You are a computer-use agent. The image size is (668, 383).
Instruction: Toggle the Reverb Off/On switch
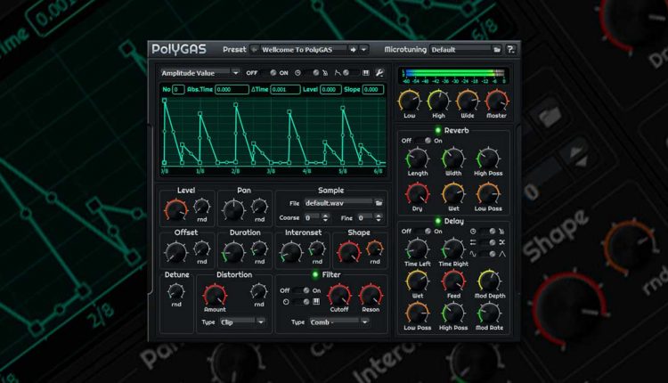click(x=422, y=141)
